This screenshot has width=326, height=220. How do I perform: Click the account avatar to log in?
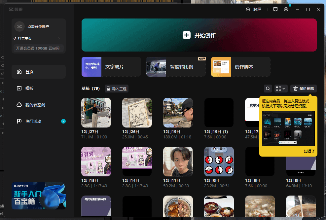[x=19, y=26]
